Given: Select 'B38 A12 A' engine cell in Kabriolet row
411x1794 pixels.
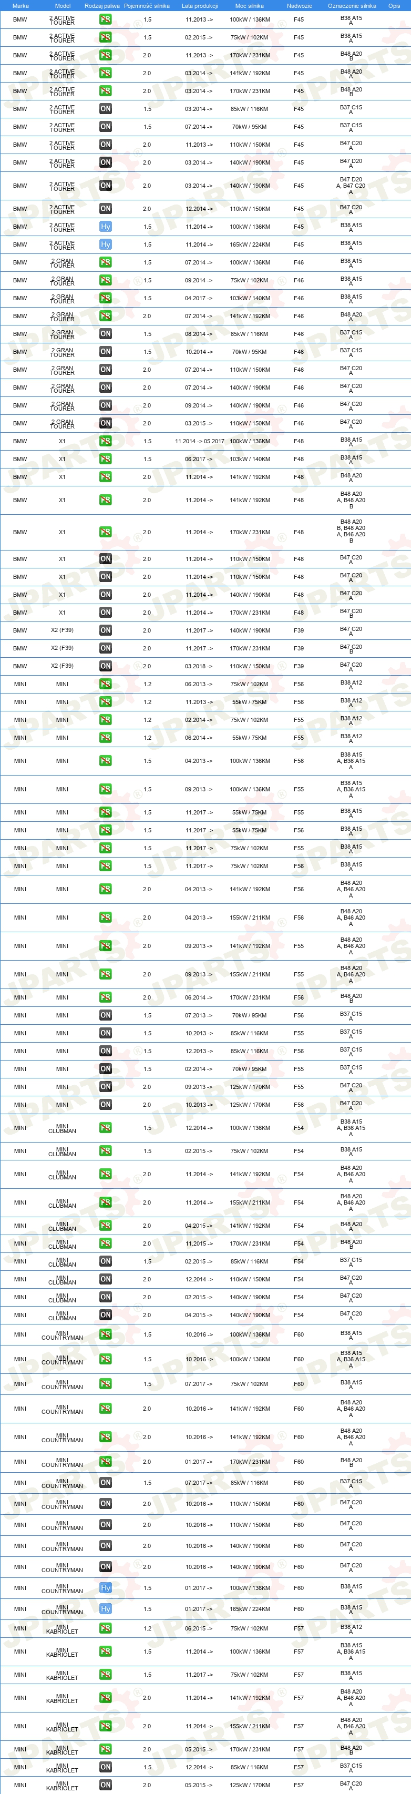Looking at the screenshot, I should pyautogui.click(x=351, y=1629).
